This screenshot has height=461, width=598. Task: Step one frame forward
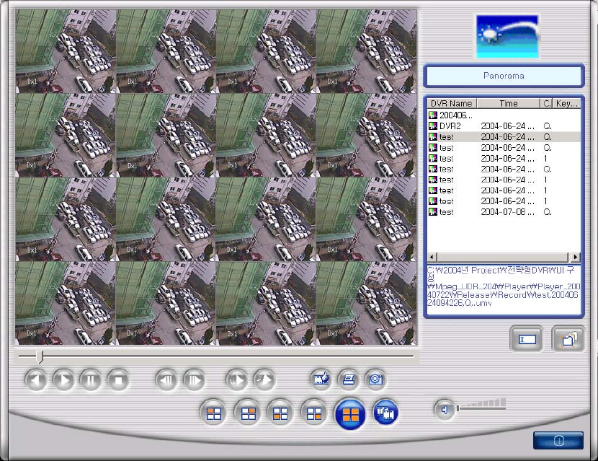[195, 380]
